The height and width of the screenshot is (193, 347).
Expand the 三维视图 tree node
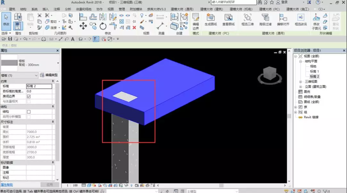[300, 82]
